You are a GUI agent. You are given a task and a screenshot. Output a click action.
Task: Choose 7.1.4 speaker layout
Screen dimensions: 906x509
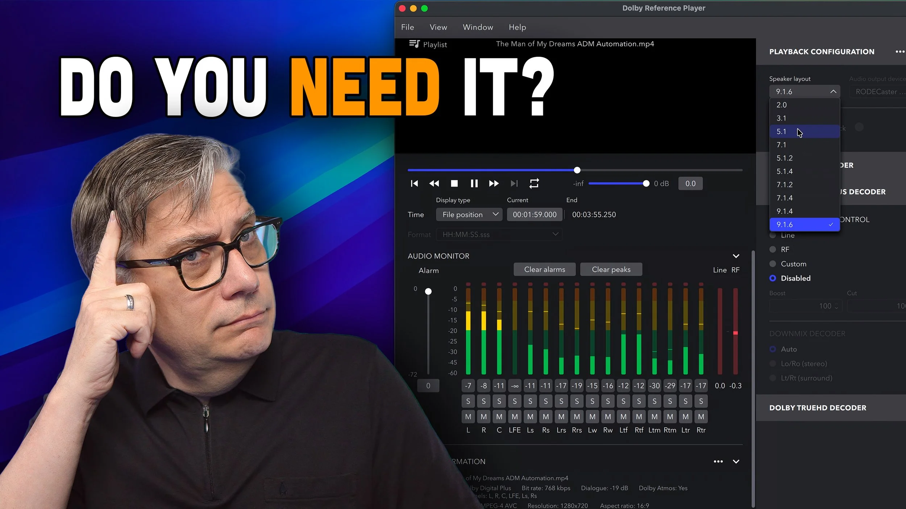point(805,198)
